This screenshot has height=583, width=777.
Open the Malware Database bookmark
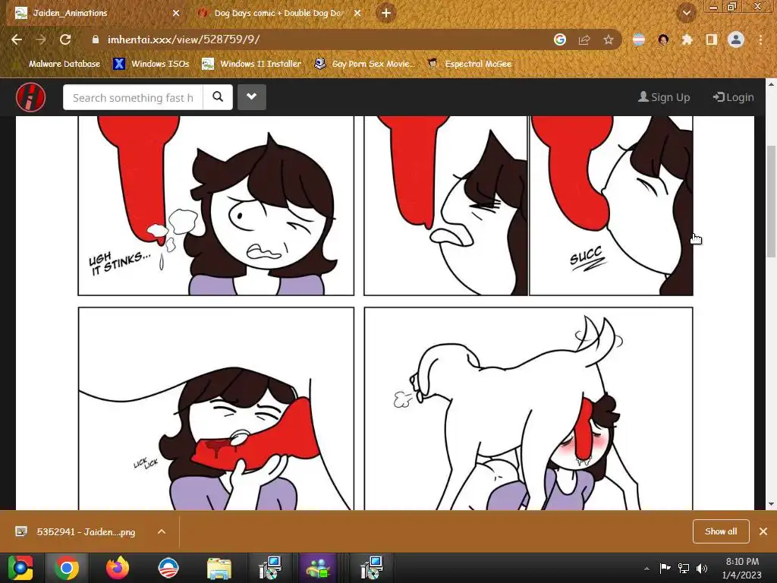[x=58, y=64]
